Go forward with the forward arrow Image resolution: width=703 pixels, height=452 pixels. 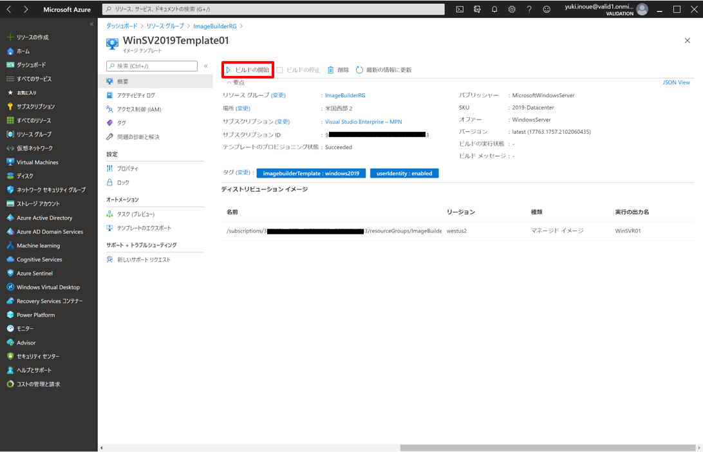click(x=26, y=10)
